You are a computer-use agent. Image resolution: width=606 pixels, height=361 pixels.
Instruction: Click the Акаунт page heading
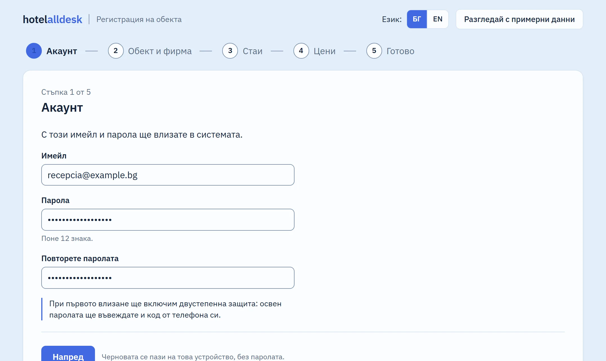62,108
